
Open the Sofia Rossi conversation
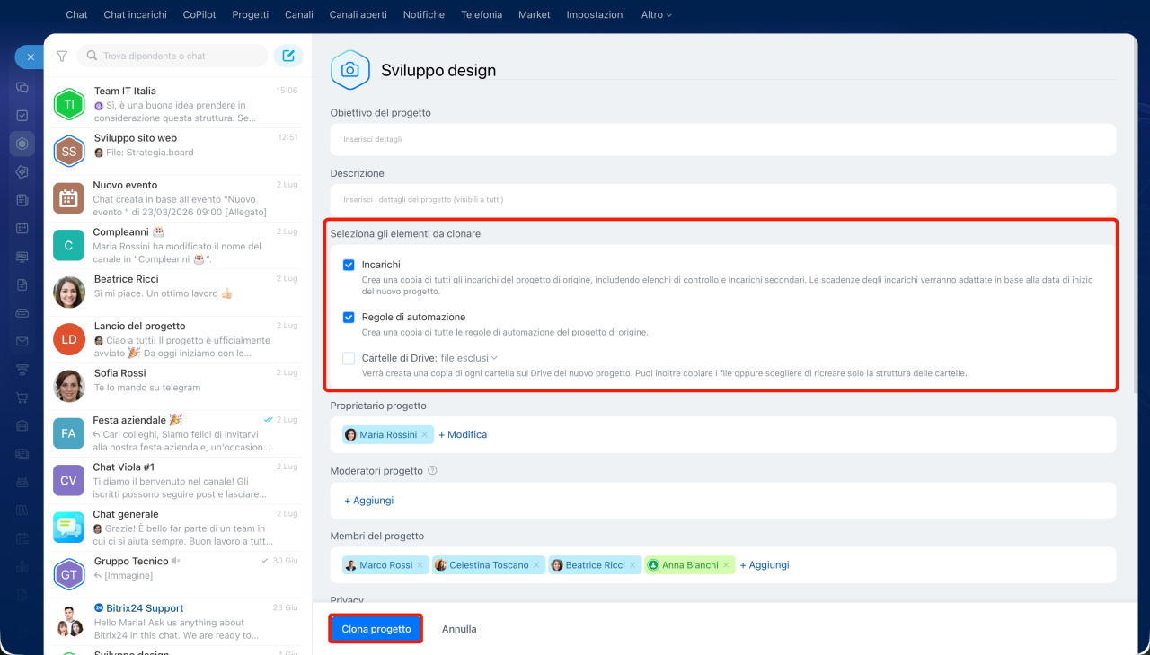pyautogui.click(x=178, y=386)
